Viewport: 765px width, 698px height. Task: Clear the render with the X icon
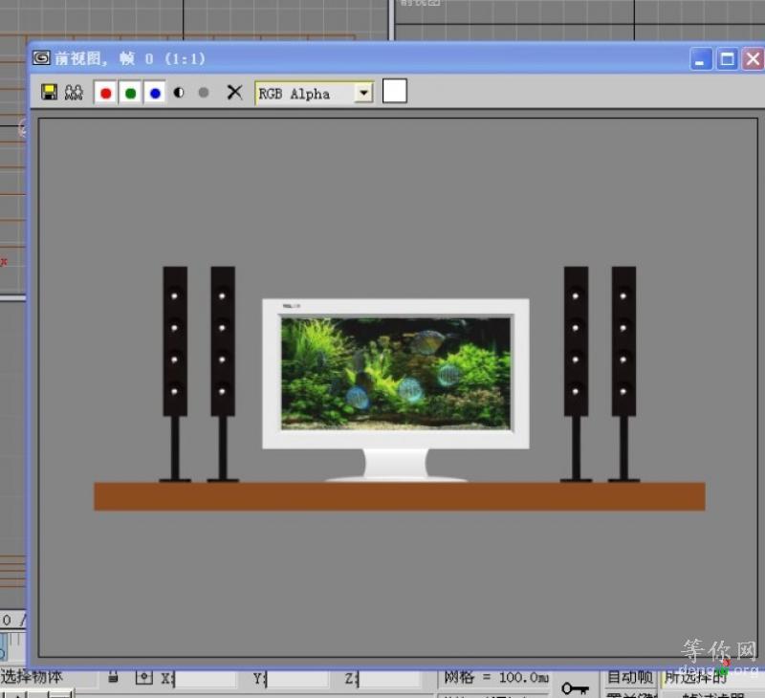(234, 93)
